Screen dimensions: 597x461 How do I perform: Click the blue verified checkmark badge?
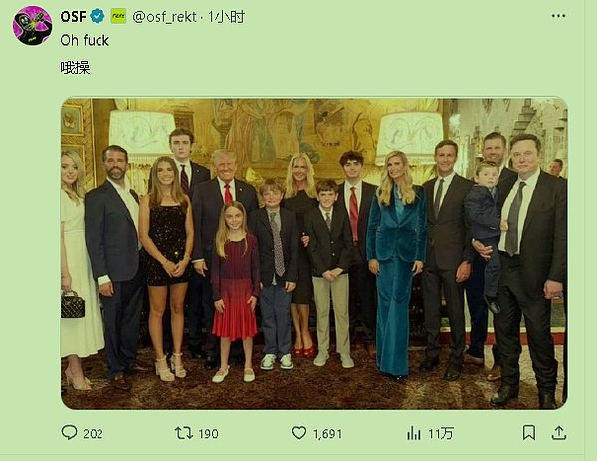click(x=97, y=17)
